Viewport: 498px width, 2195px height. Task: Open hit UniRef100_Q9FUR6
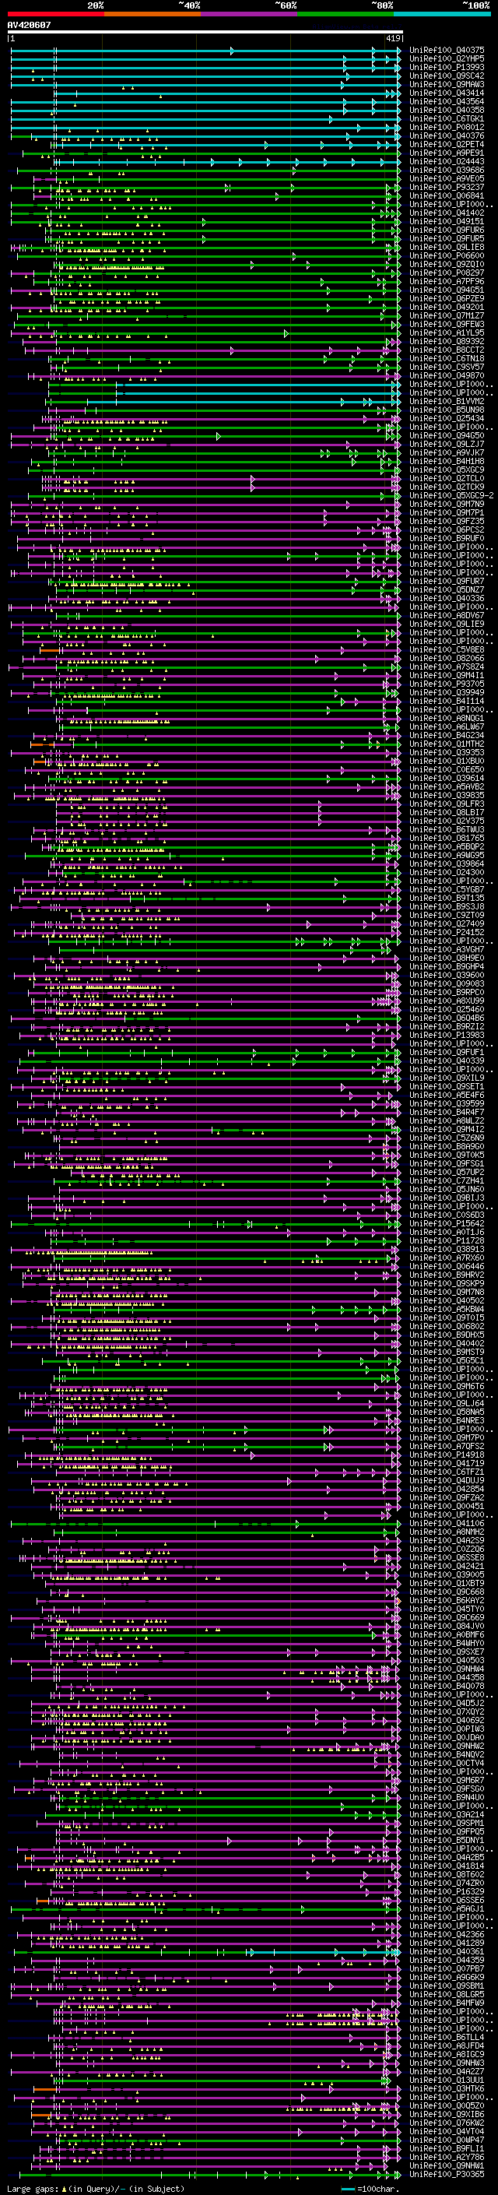447,230
